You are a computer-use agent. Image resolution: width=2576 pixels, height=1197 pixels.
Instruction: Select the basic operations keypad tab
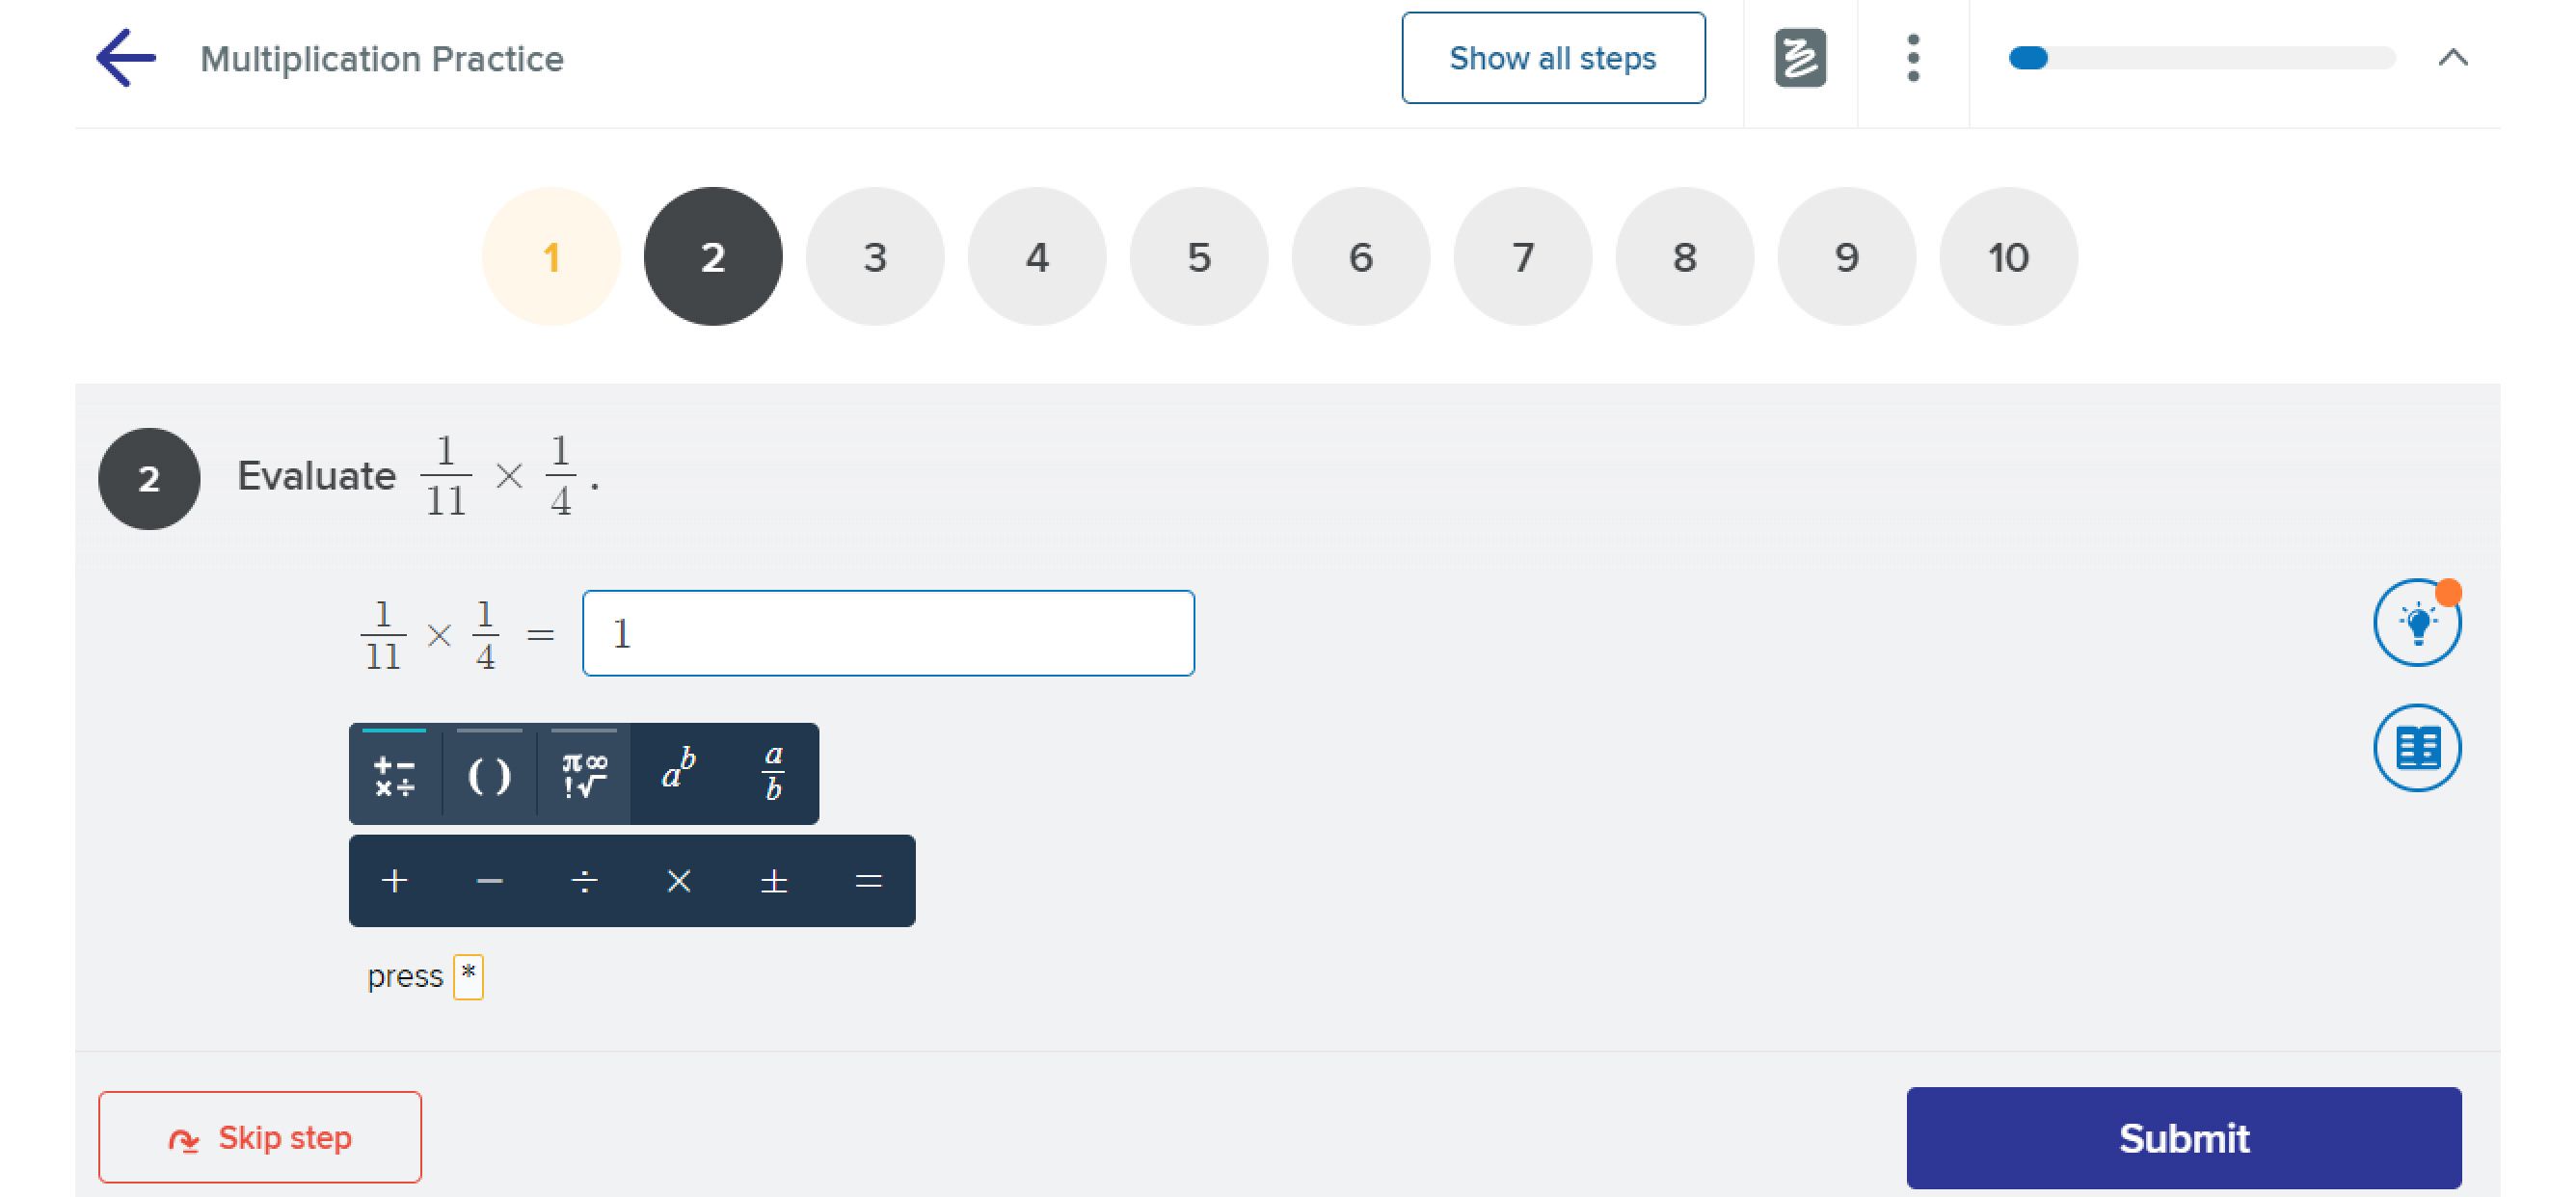click(395, 773)
